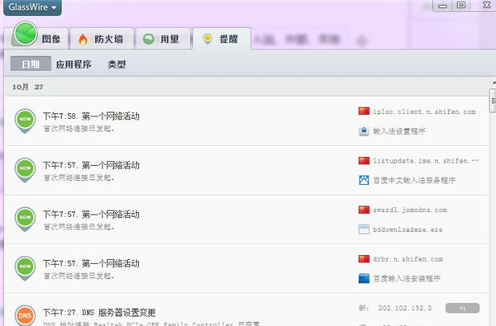496x326 pixels.
Task: Click NEW badge beside listupdate.ime.n.shifen alert
Action: pos(25,170)
